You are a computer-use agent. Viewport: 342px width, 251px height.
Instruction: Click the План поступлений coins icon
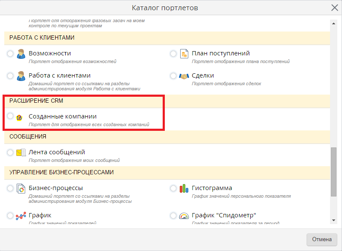coord(184,54)
